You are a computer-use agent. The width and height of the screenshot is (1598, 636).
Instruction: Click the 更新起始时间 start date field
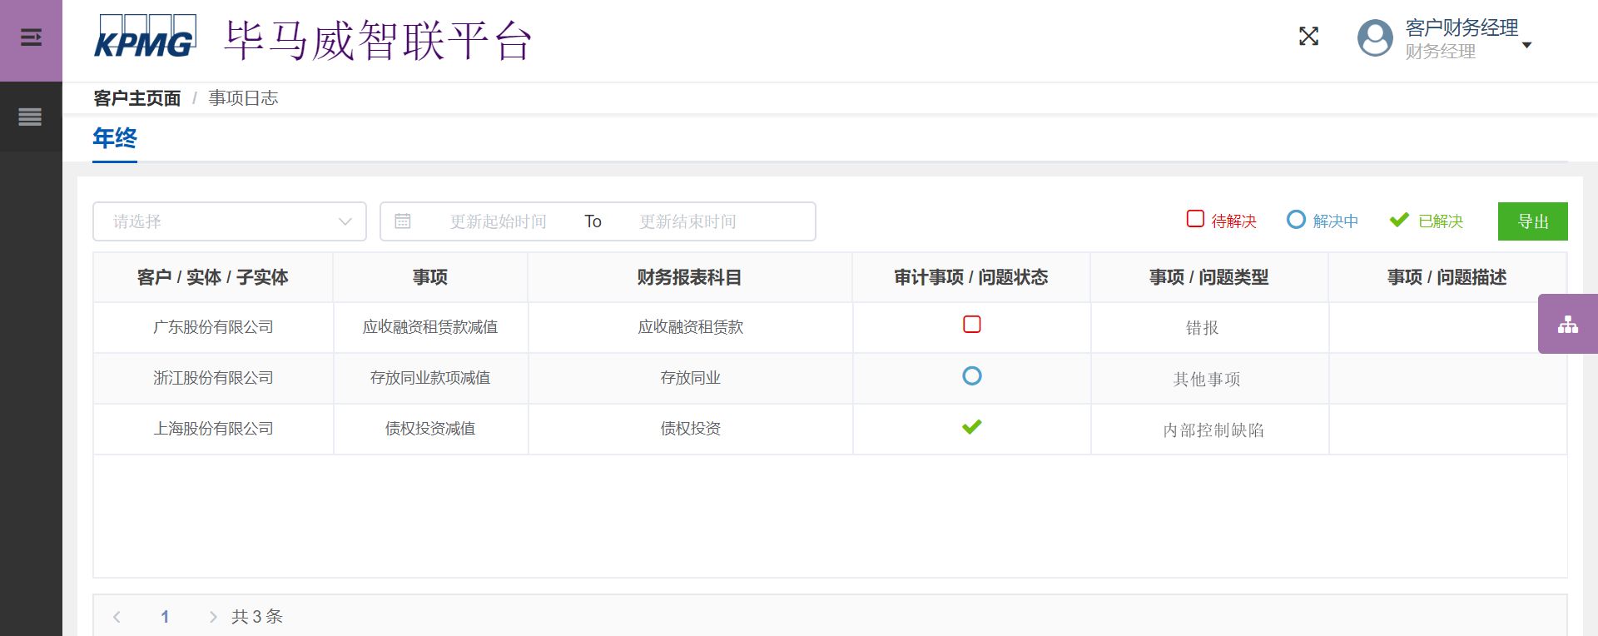coord(498,221)
